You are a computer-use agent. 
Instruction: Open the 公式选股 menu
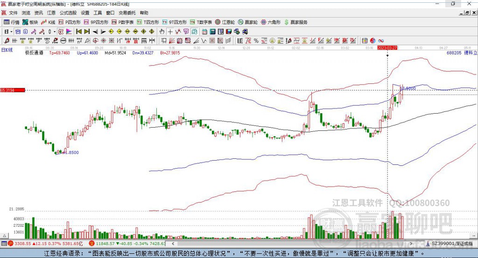pyautogui.click(x=68, y=13)
